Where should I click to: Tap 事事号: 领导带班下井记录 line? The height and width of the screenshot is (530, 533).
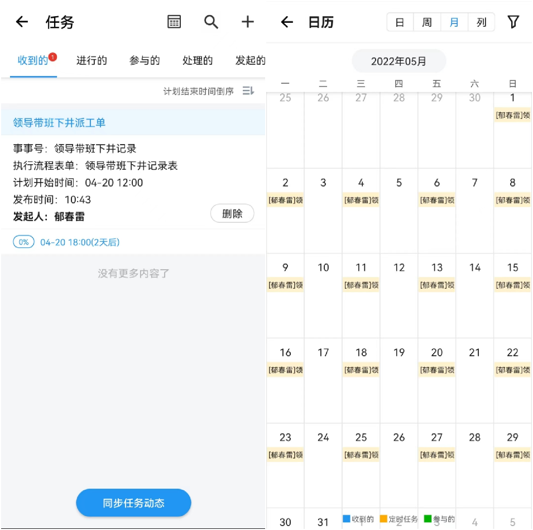click(x=74, y=149)
